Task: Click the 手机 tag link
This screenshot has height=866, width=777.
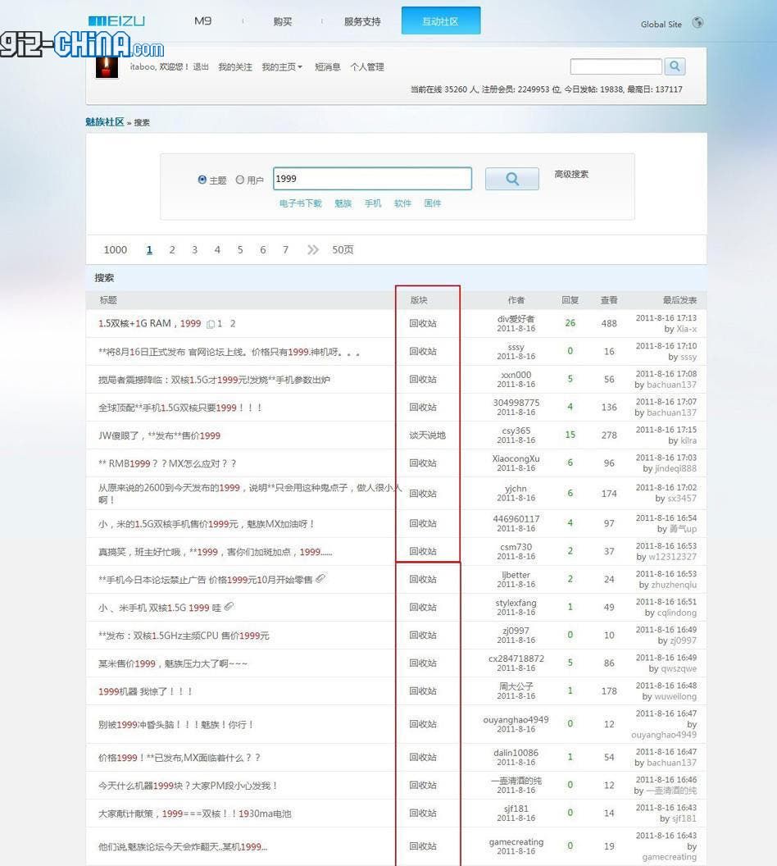Action: [372, 203]
